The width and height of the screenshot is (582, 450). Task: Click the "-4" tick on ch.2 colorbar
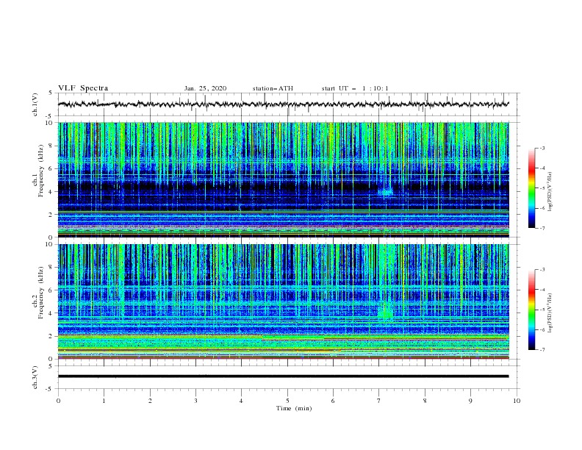click(x=542, y=290)
